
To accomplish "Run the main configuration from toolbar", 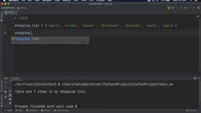I will [x=181, y=8].
